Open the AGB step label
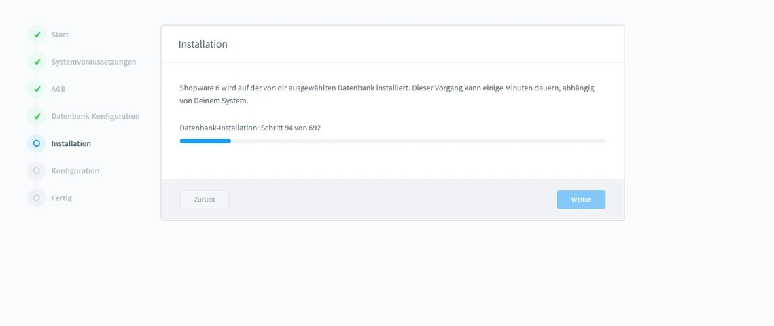The image size is (774, 326). pos(58,89)
